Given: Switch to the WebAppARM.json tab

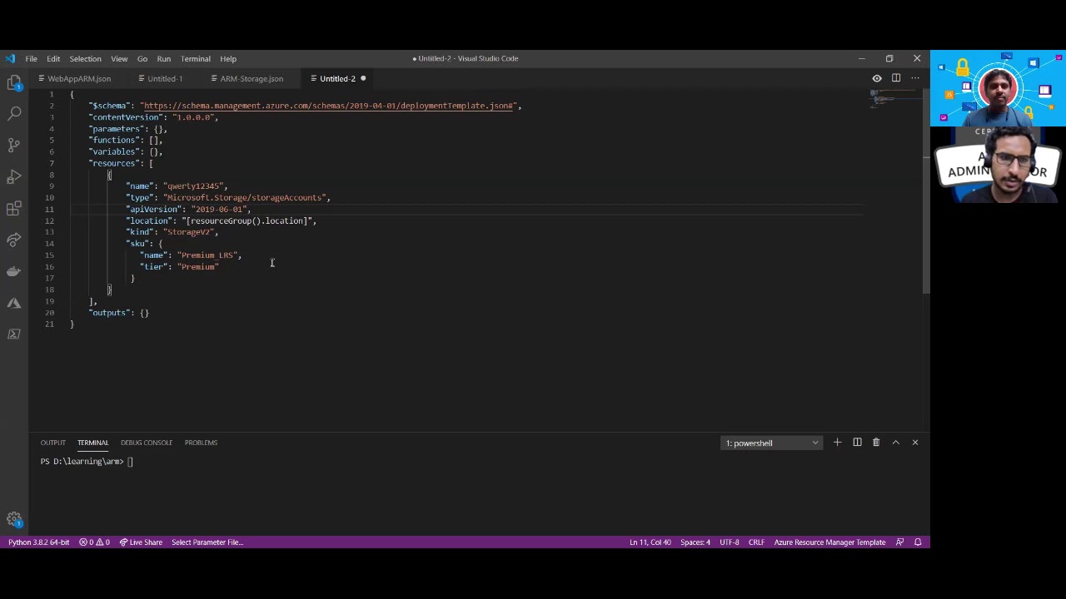Looking at the screenshot, I should pos(79,78).
